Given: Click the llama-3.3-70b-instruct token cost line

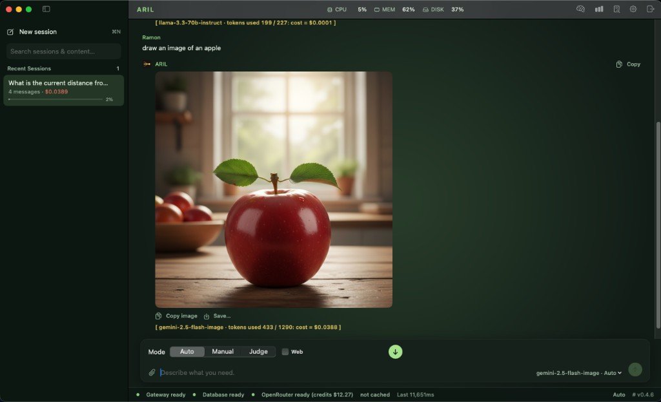Looking at the screenshot, I should coord(245,23).
